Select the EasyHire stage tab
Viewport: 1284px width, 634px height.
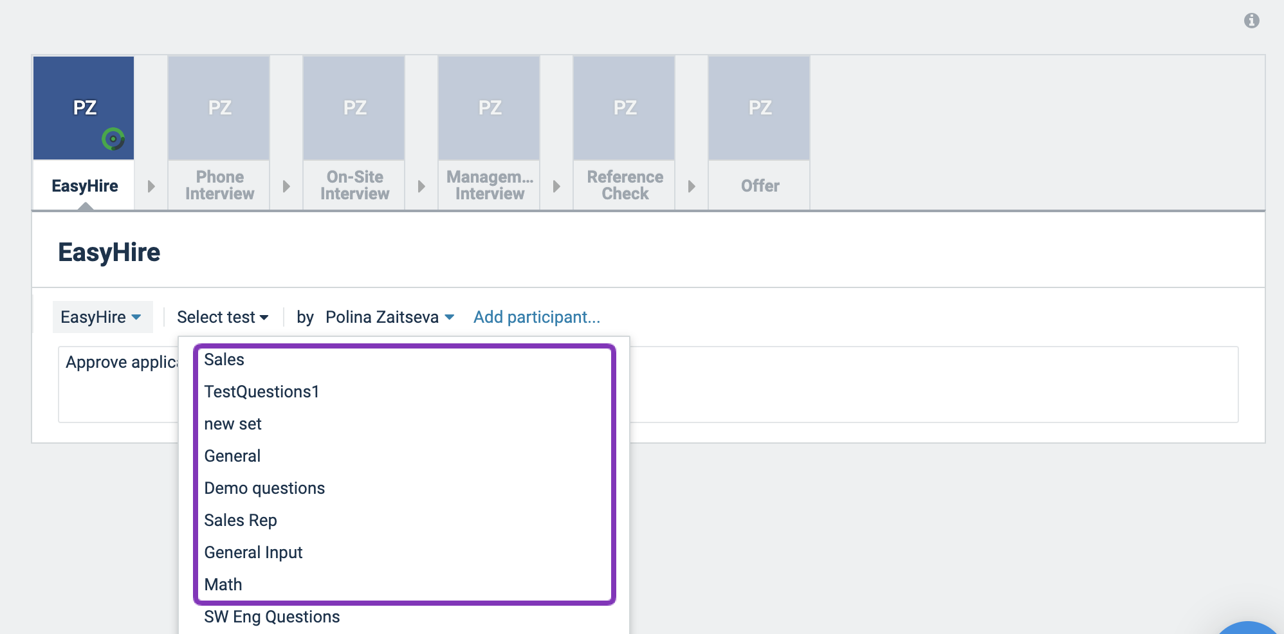click(84, 186)
